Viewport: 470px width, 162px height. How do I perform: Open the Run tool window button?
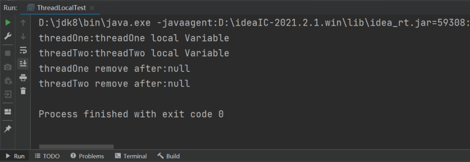click(x=15, y=156)
